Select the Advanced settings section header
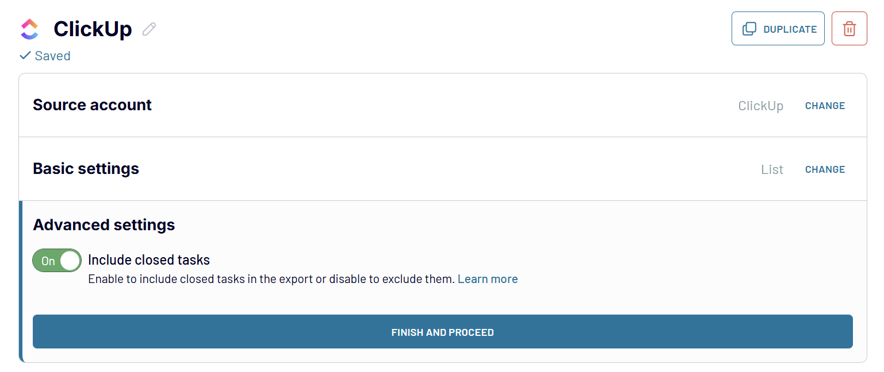884x372 pixels. 104,224
